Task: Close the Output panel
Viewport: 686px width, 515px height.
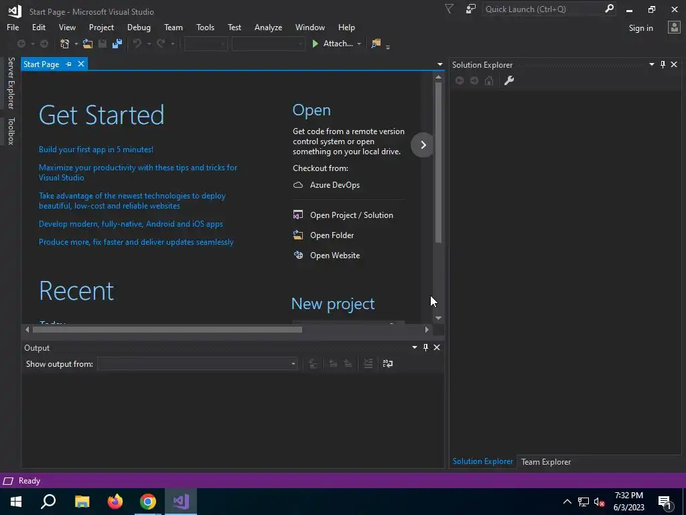Action: (x=437, y=347)
